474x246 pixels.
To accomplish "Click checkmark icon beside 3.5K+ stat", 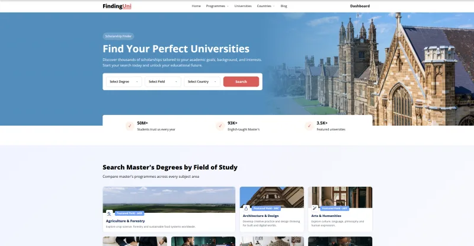I will (x=309, y=126).
